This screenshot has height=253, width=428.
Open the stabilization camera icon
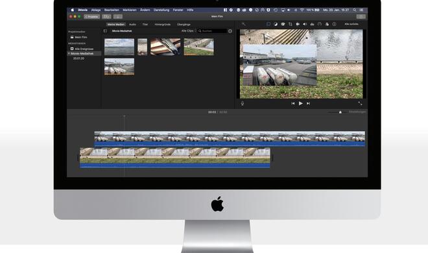(x=298, y=24)
